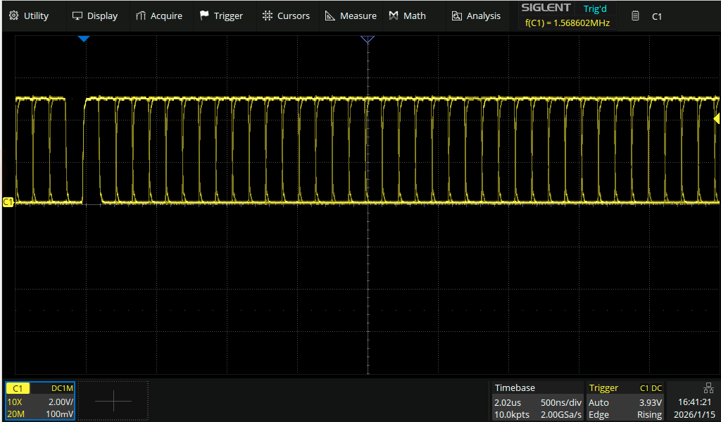Click the Measure ruler icon

330,15
